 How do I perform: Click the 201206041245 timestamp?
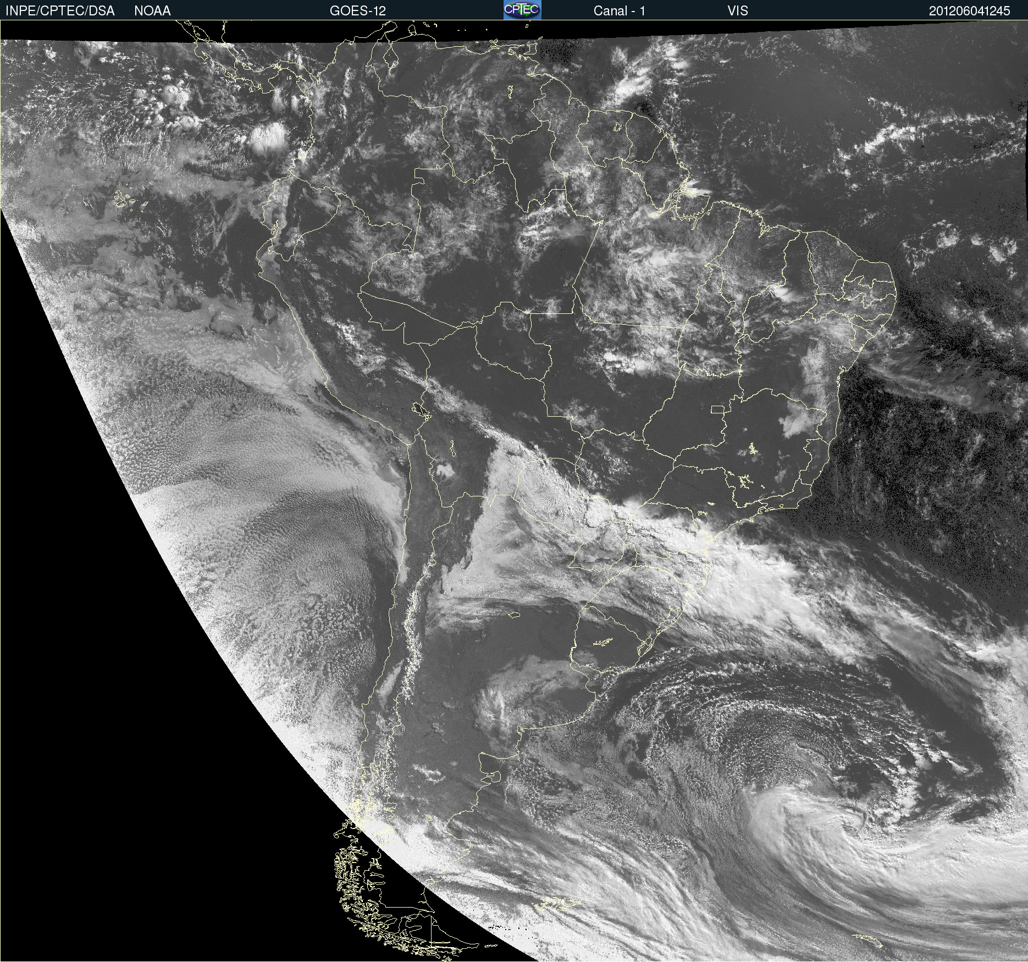[970, 11]
